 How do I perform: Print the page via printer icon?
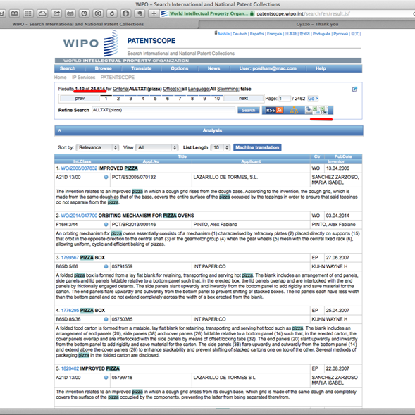tap(70, 13)
